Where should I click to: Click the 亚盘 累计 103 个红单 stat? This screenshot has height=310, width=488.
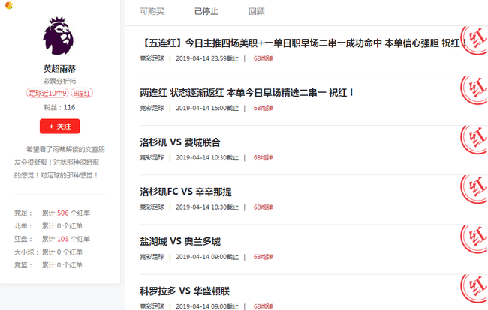pos(52,240)
